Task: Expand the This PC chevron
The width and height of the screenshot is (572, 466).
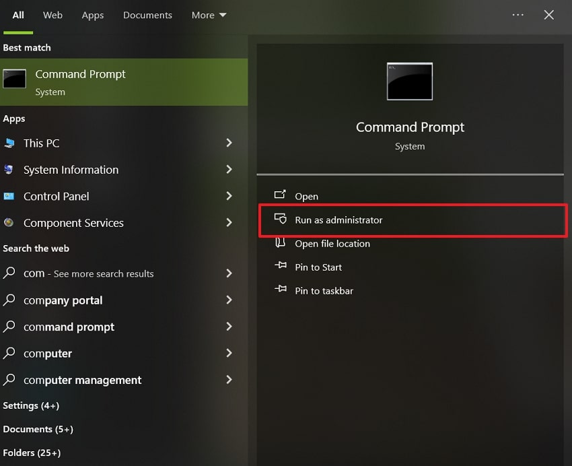Action: [229, 143]
